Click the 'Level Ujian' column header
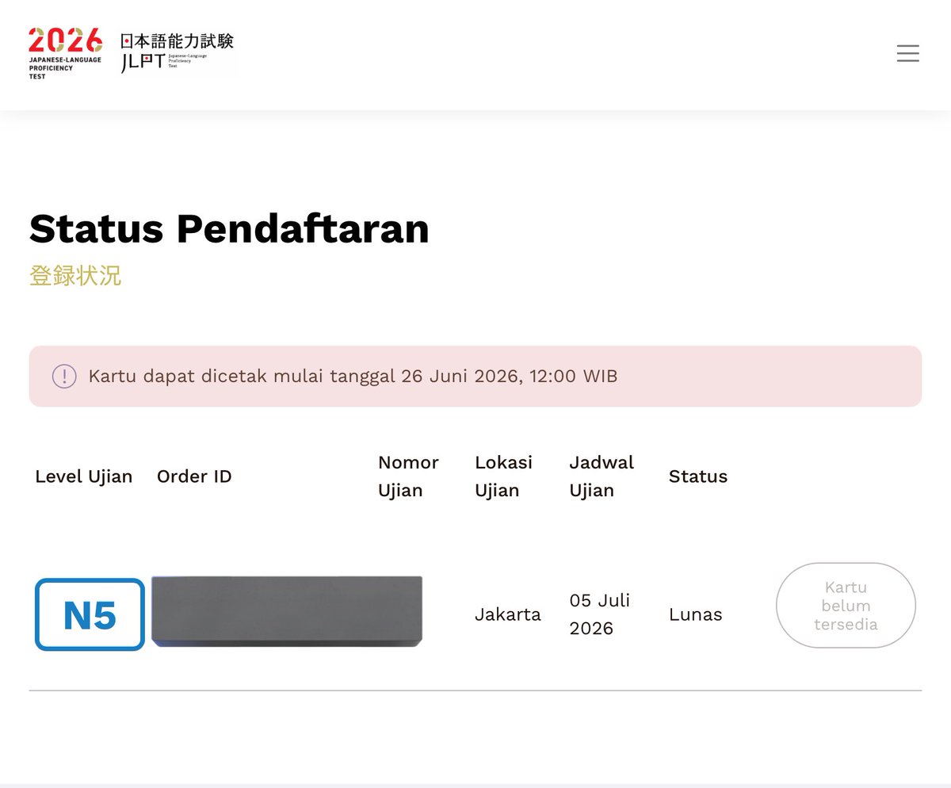Image resolution: width=951 pixels, height=788 pixels. 84,476
